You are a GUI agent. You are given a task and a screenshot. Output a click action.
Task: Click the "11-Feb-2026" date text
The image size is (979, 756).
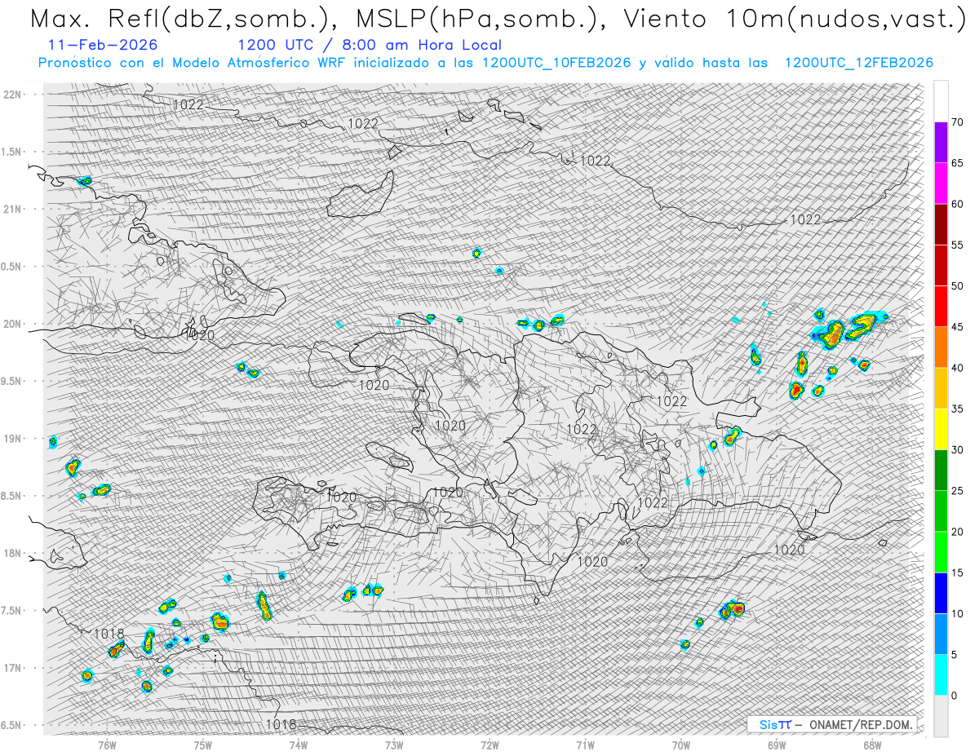pos(101,45)
